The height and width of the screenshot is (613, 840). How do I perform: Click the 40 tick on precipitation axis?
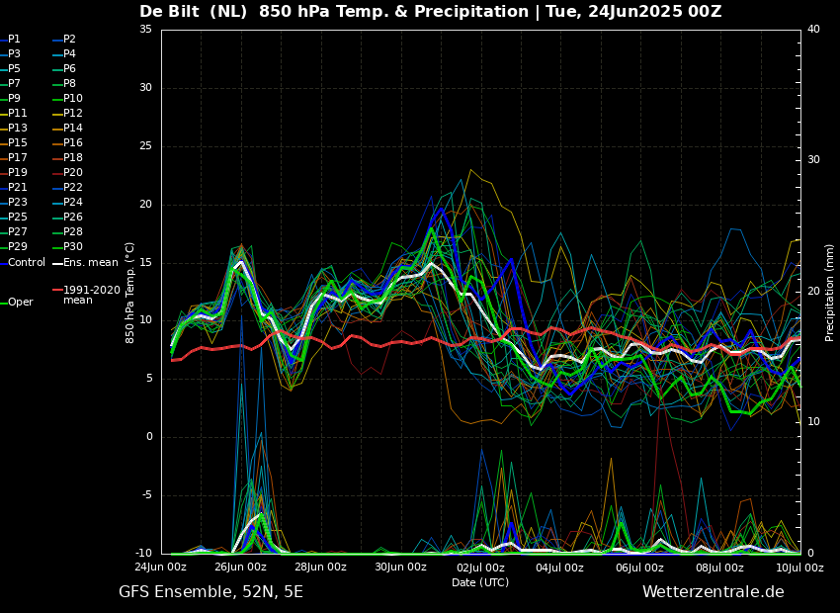pos(813,30)
